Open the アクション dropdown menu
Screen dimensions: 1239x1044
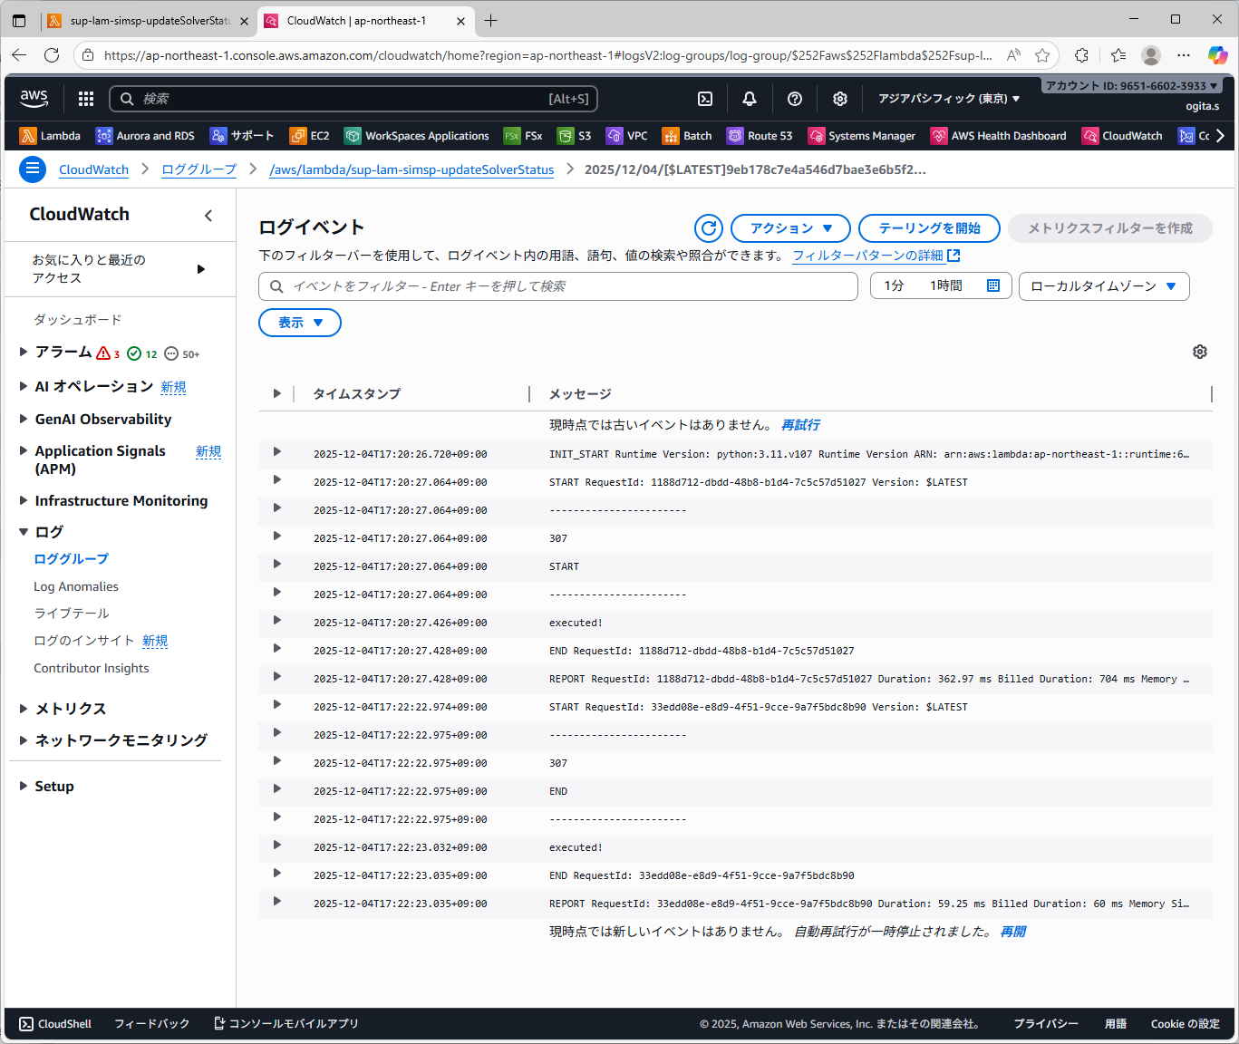(x=789, y=228)
